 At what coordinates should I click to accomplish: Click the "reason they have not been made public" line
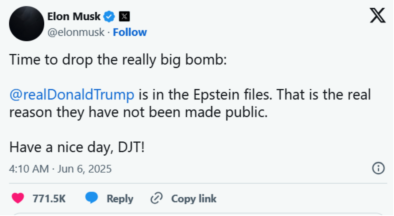click(x=138, y=112)
